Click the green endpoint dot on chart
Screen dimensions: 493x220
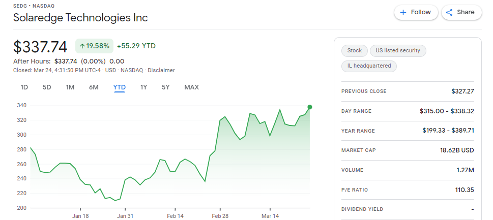coord(310,107)
